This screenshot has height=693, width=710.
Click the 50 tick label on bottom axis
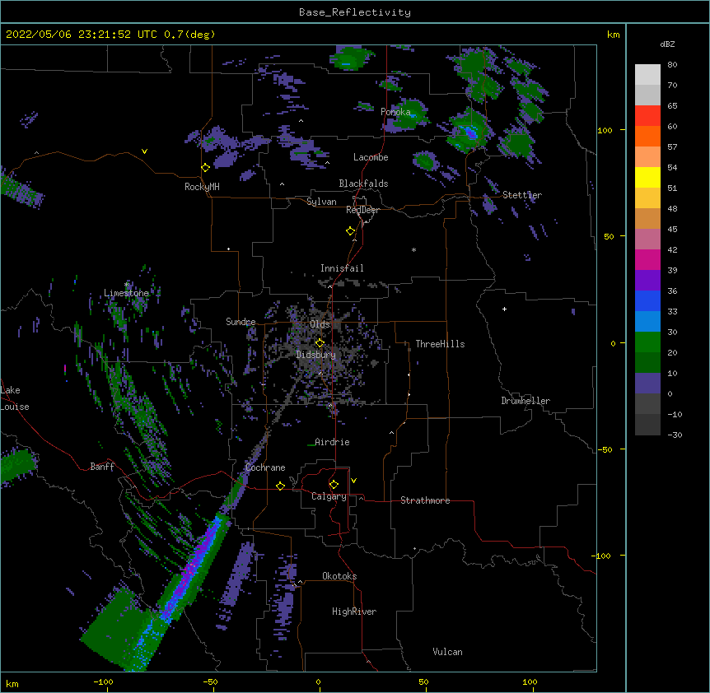point(423,681)
